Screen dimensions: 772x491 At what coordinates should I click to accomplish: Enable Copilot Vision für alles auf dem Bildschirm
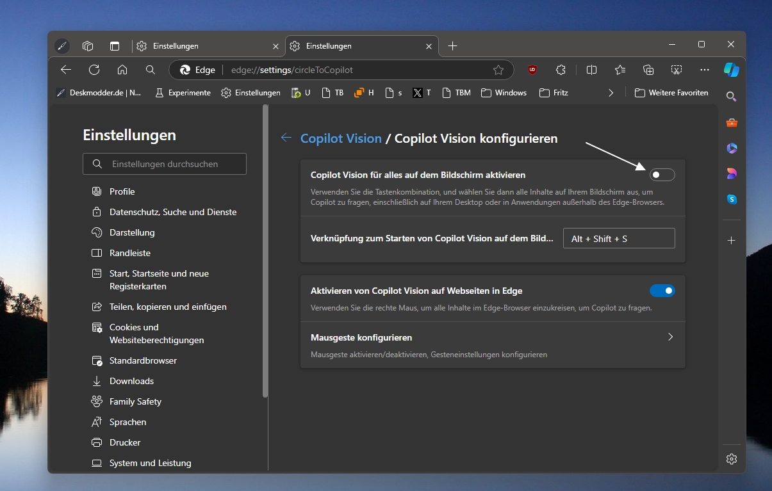(662, 175)
